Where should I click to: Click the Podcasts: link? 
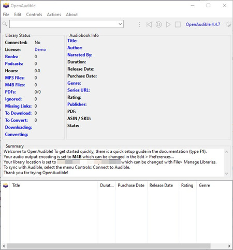pyautogui.click(x=14, y=64)
